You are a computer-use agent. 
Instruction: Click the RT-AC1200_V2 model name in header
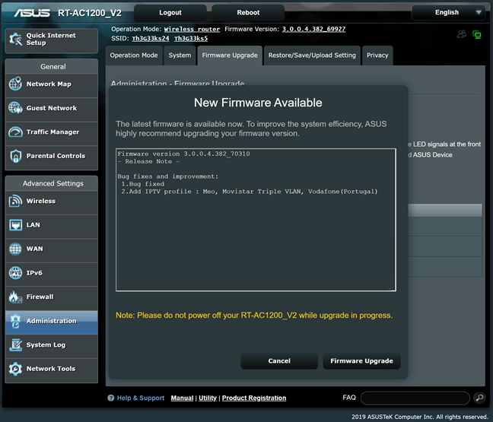(x=90, y=13)
